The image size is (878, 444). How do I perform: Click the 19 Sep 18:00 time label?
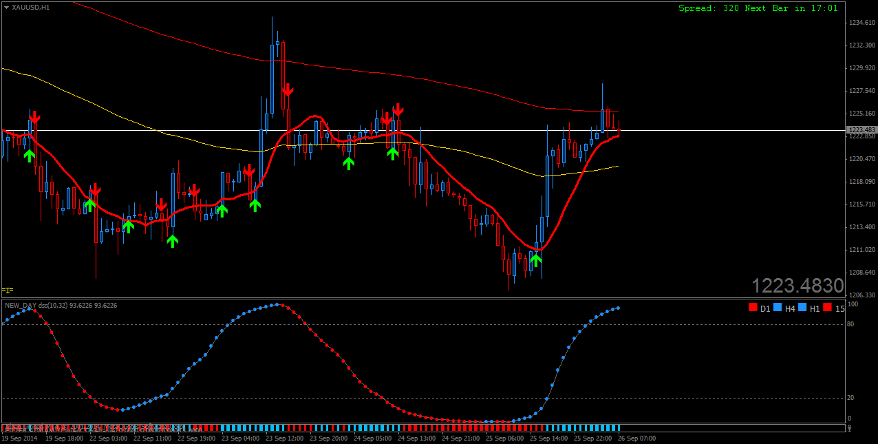tap(65, 438)
